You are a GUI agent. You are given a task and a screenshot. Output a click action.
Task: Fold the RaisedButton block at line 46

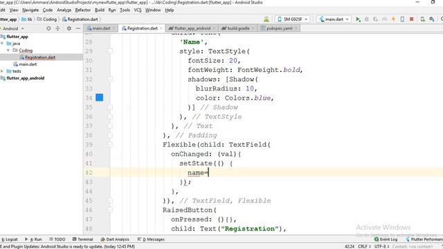tap(110, 210)
